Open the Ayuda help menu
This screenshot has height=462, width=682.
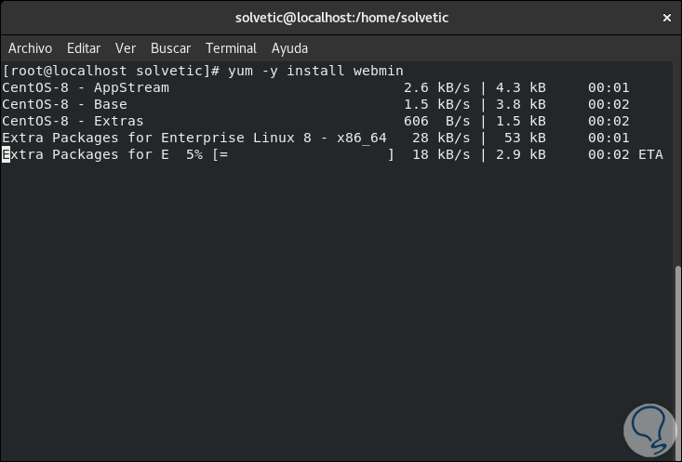pyautogui.click(x=289, y=48)
